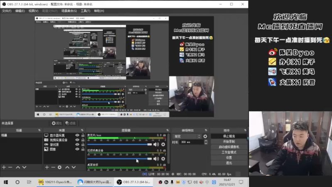The width and height of the screenshot is (332, 187).
Task: Pop out the 混音器 dock panel
Action: 168,130
